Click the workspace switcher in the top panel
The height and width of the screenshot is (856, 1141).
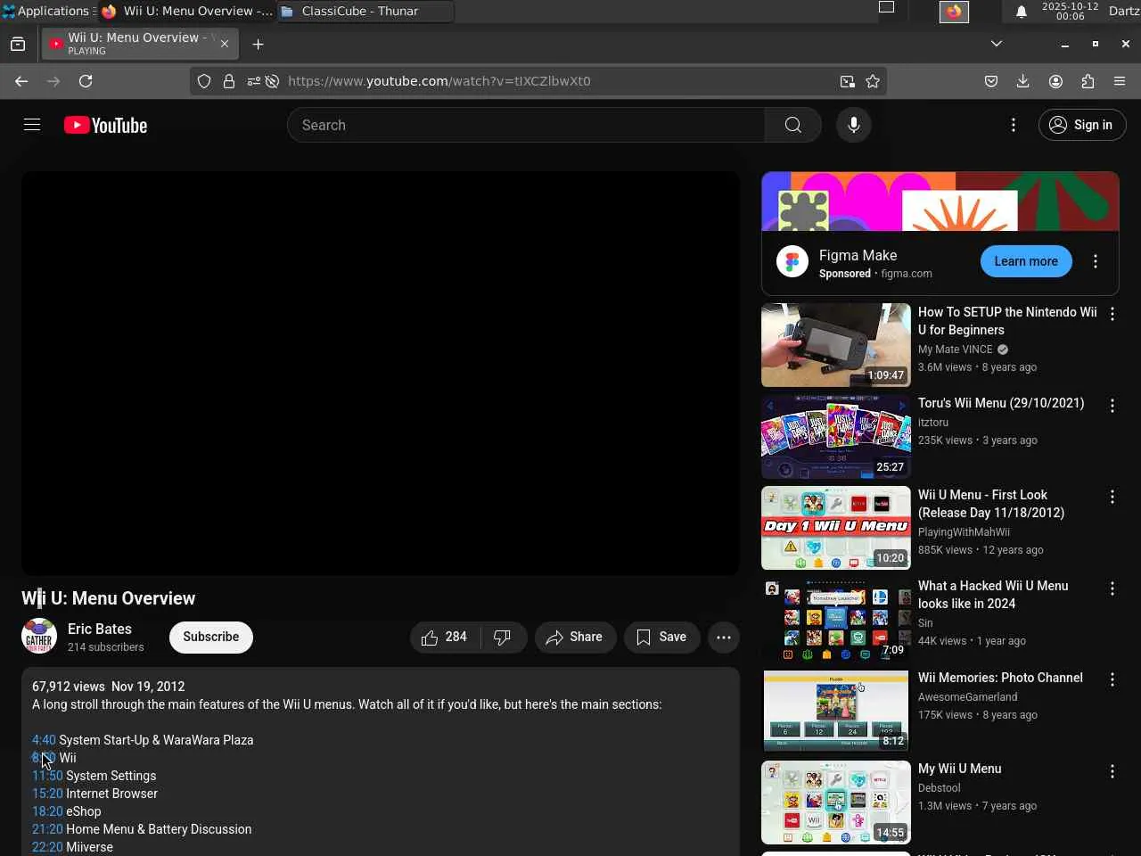[x=886, y=8]
